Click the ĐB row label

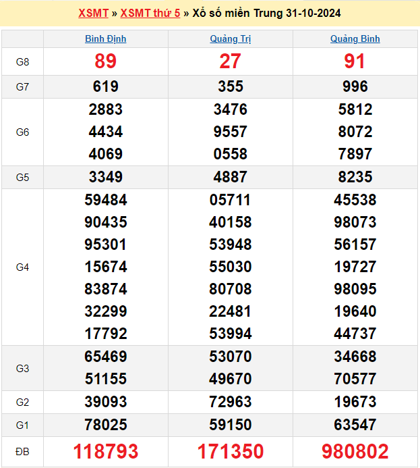tap(22, 451)
